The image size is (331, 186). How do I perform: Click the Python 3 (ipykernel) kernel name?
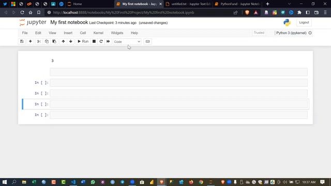[291, 33]
